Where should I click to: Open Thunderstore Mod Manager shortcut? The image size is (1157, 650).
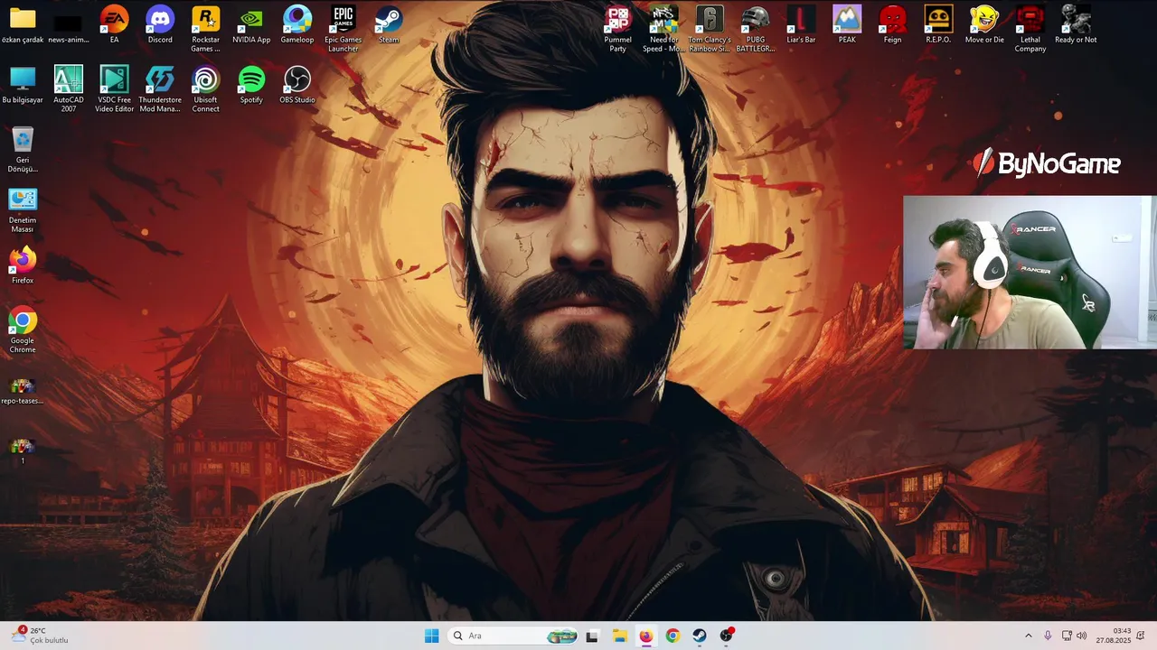pos(160,89)
